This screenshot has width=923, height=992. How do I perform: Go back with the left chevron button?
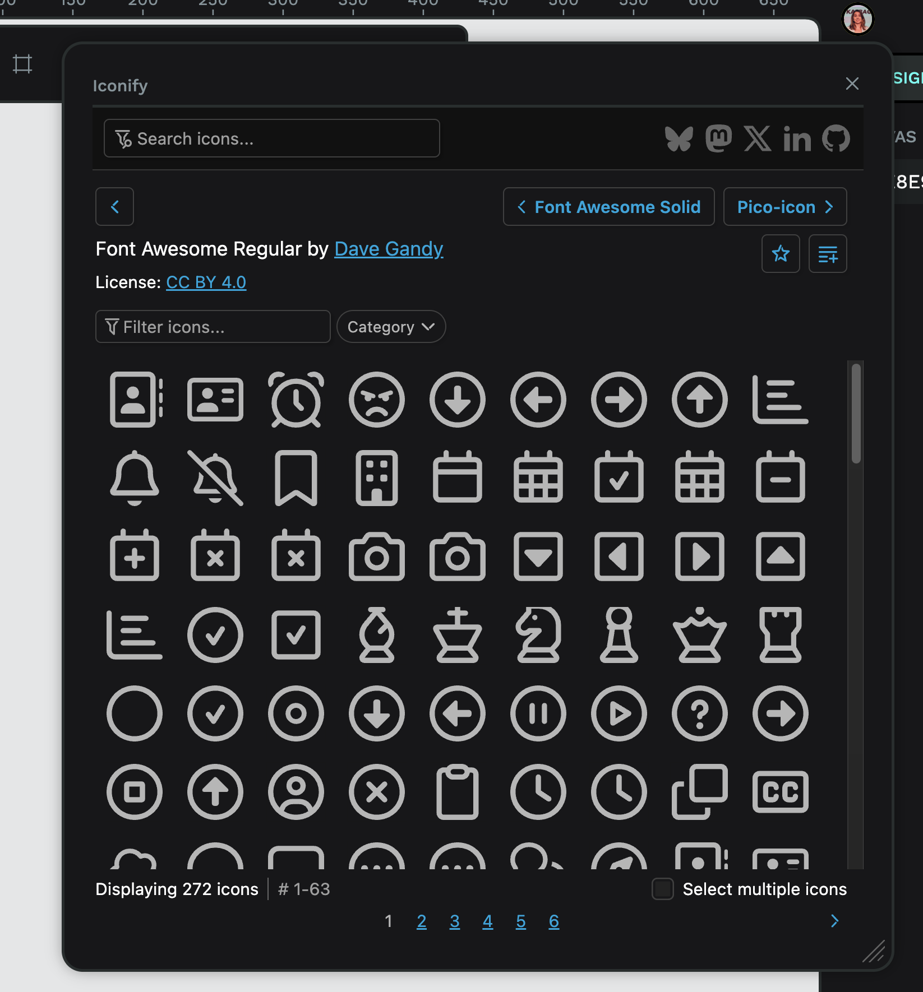(x=114, y=207)
